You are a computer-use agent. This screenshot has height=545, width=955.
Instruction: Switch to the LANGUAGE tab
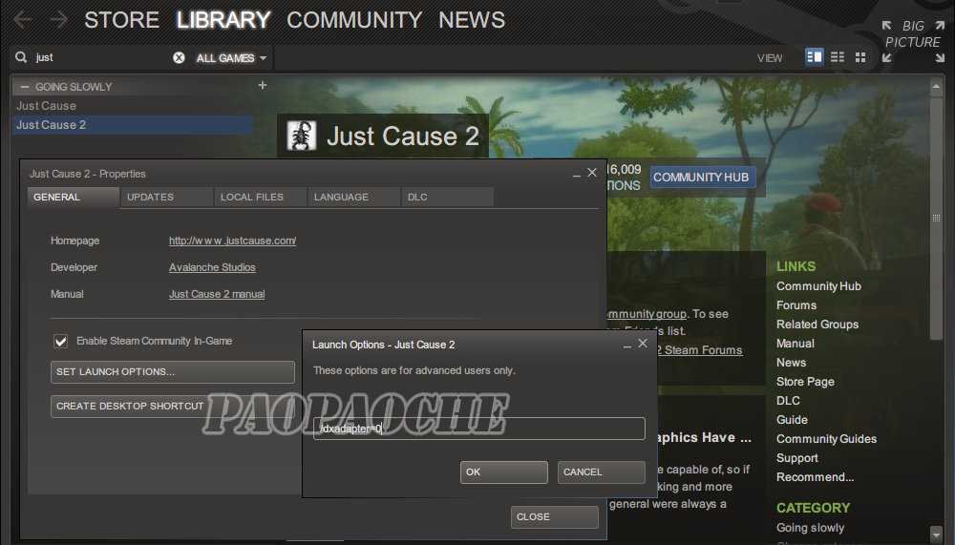click(x=354, y=198)
